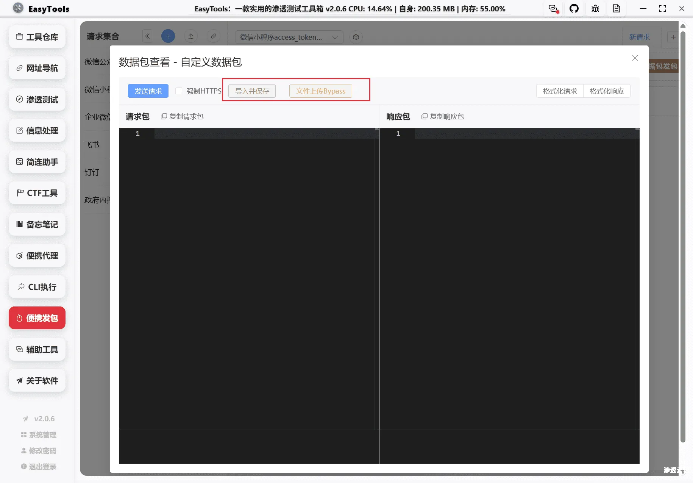
Task: Open the 微信小程序access_token dropdown
Action: [289, 37]
